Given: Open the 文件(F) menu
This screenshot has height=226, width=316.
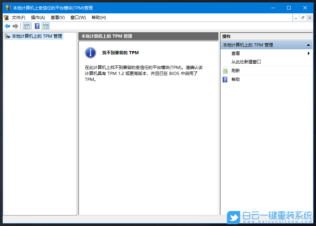Looking at the screenshot, I should pos(18,17).
